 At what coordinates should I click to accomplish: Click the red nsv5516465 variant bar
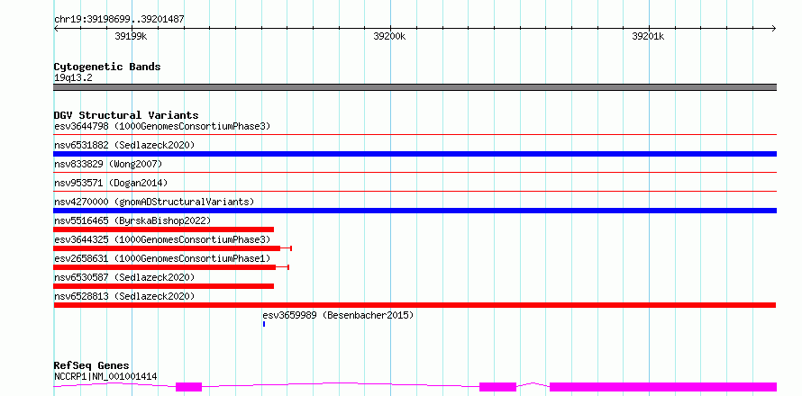click(x=164, y=229)
